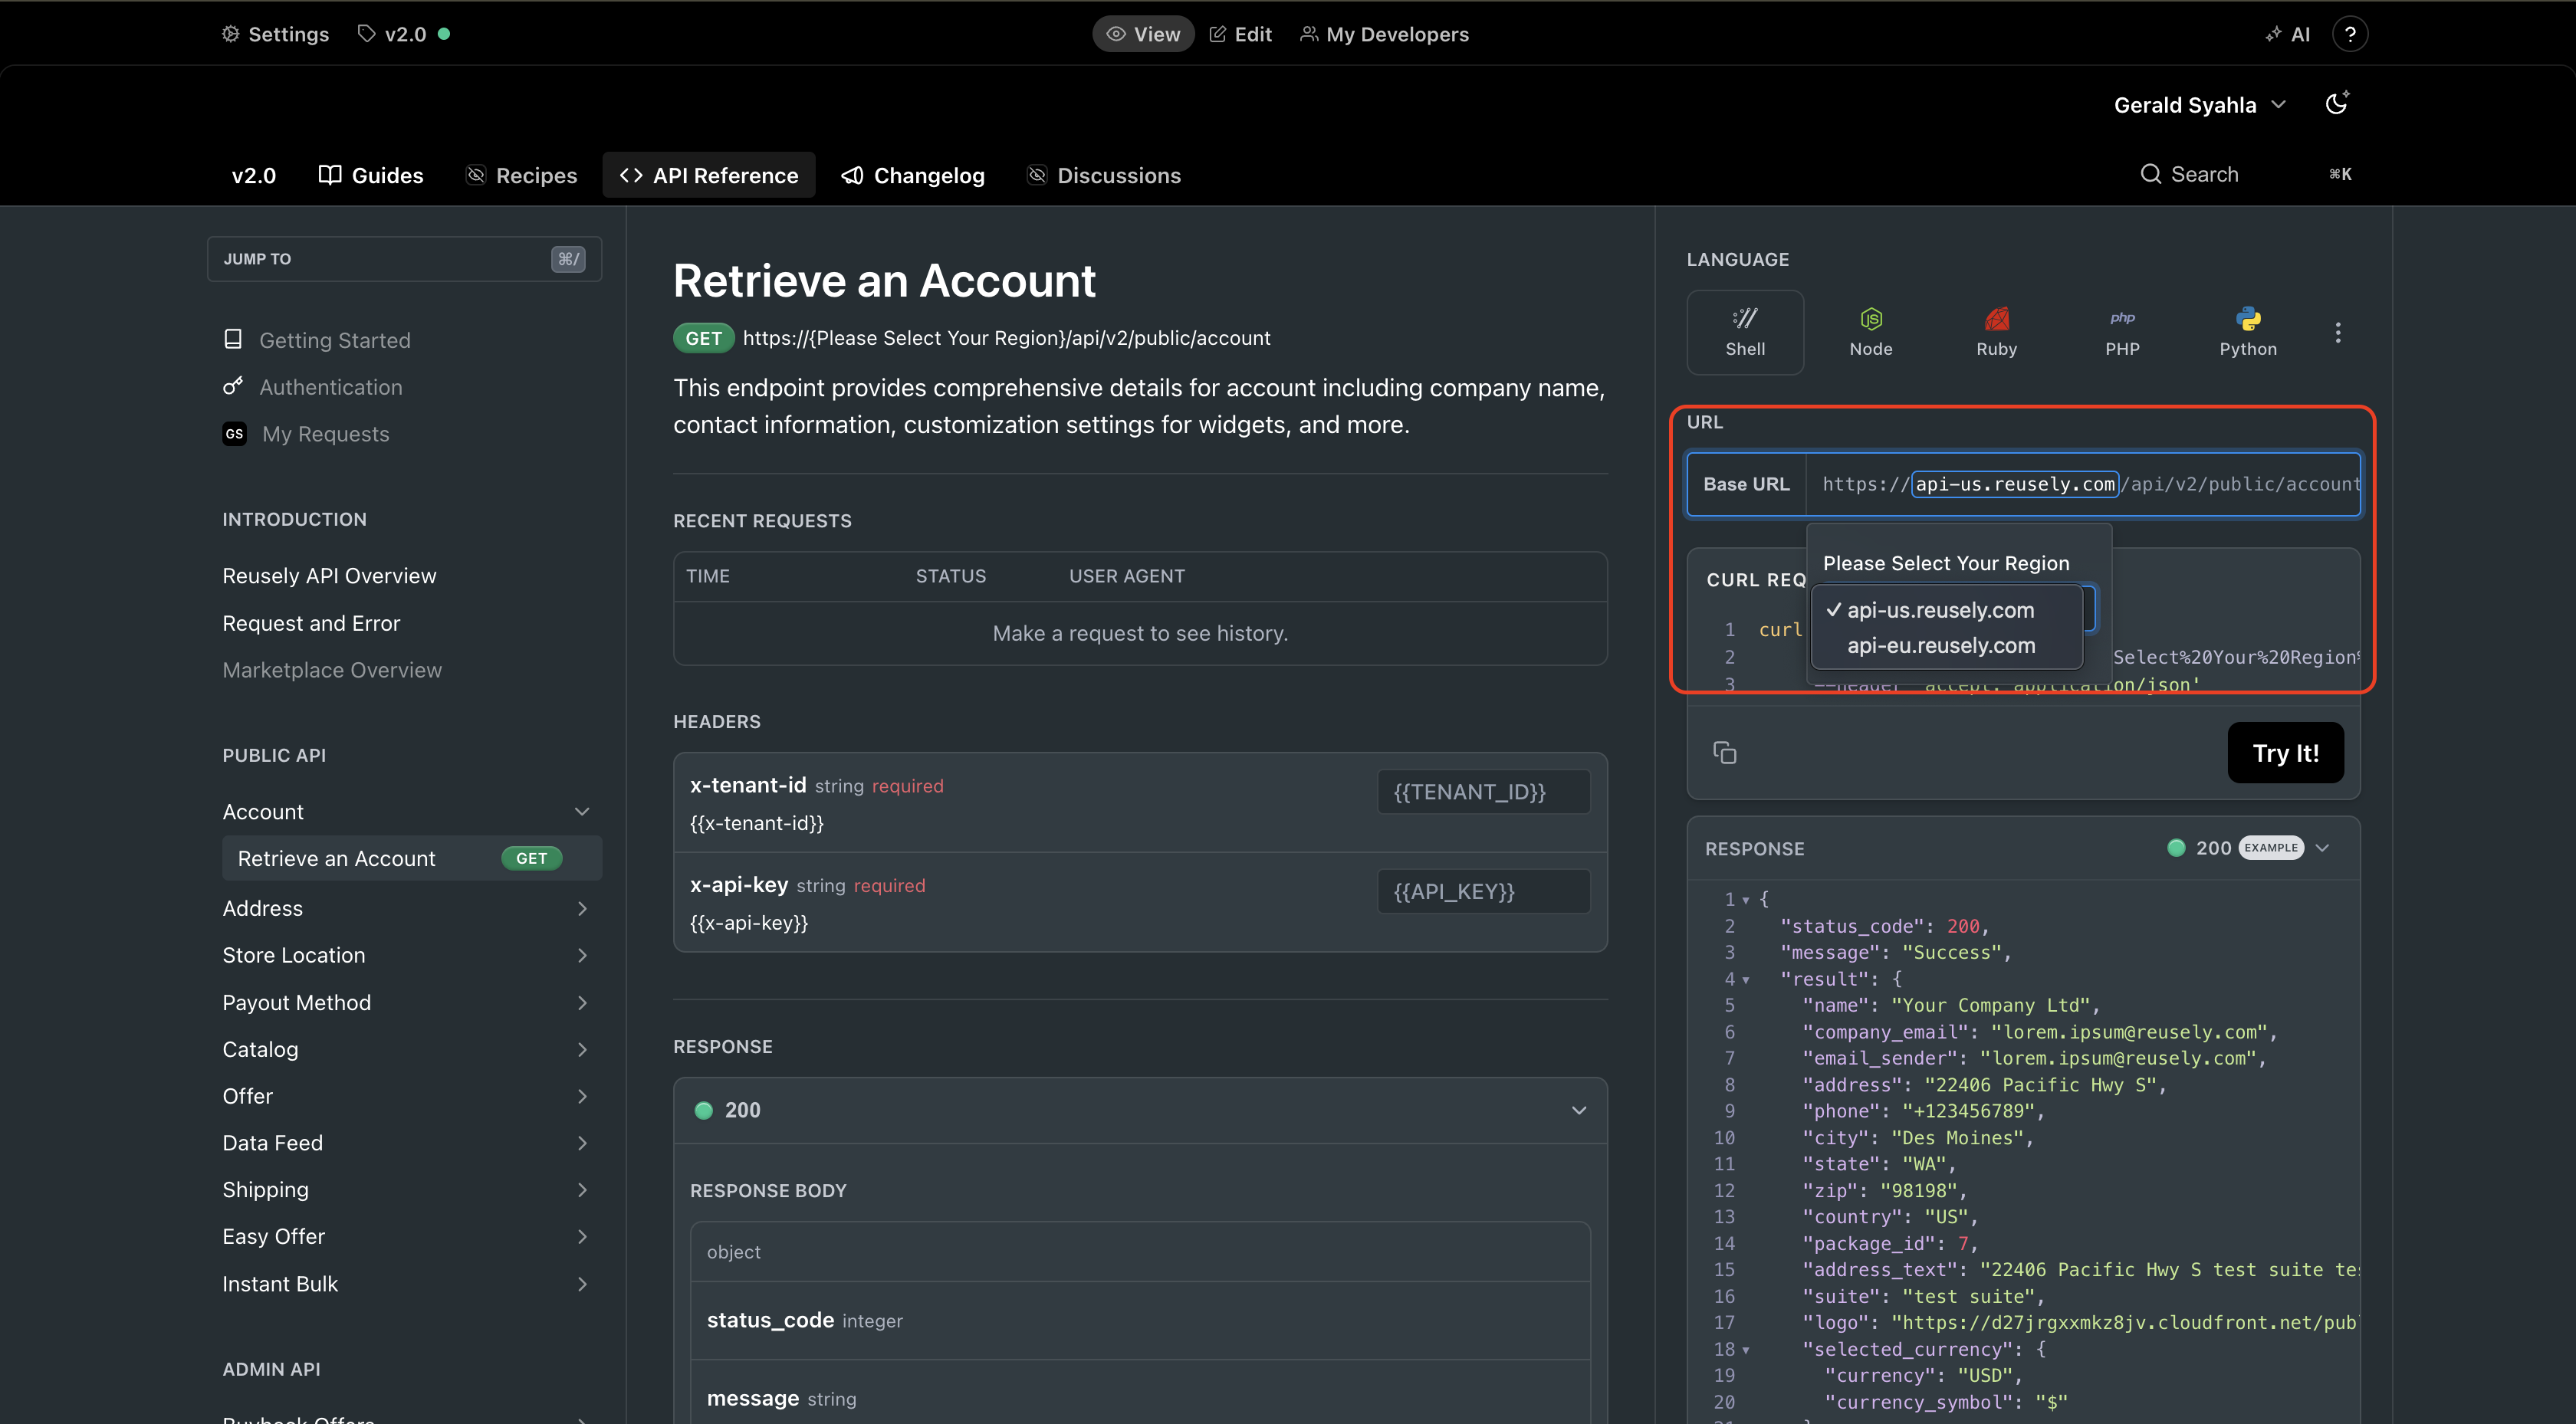Open the Recipes tab
2576x1424 pixels.
point(522,175)
